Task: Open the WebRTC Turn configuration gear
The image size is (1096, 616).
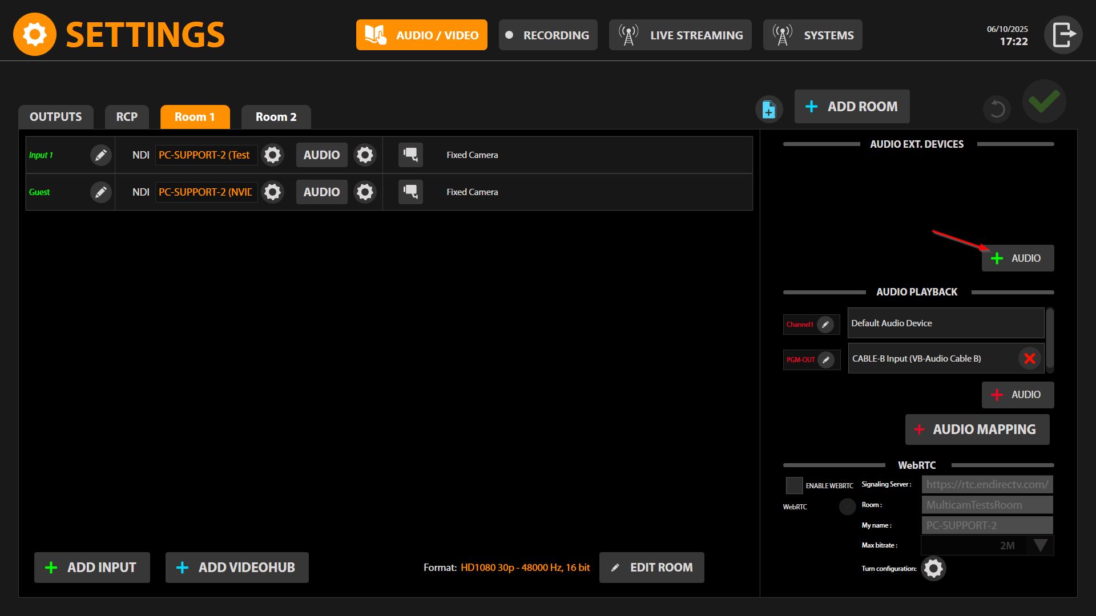Action: pos(933,569)
